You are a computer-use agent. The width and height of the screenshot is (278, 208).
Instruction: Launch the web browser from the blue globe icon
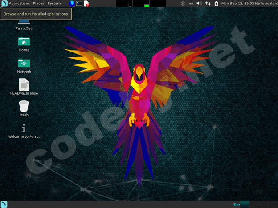pos(71,4)
